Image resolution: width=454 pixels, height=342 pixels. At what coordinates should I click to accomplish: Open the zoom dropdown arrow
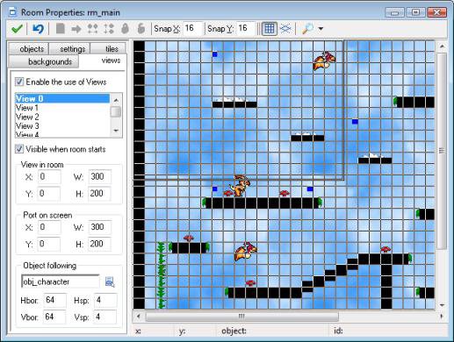coord(321,29)
